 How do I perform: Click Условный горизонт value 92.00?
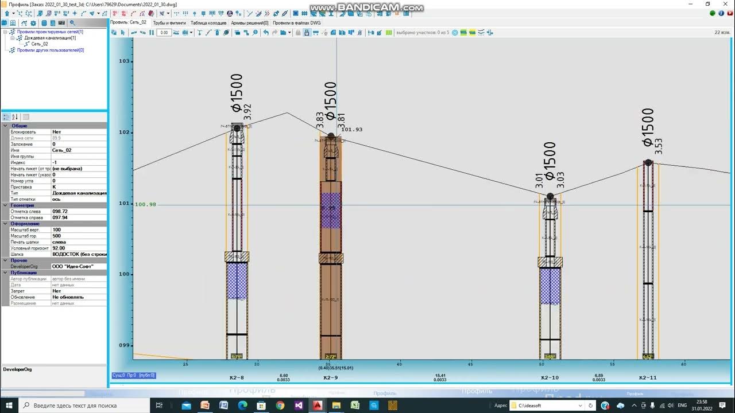(79, 248)
